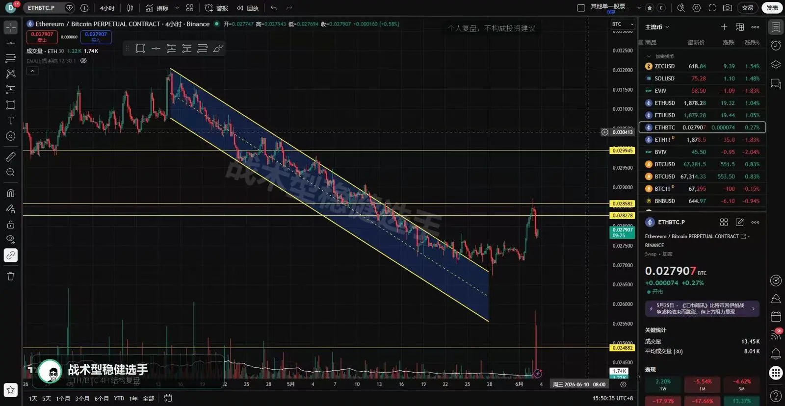The width and height of the screenshot is (785, 406).
Task: Toggle stay in drawing mode
Action: click(x=10, y=209)
